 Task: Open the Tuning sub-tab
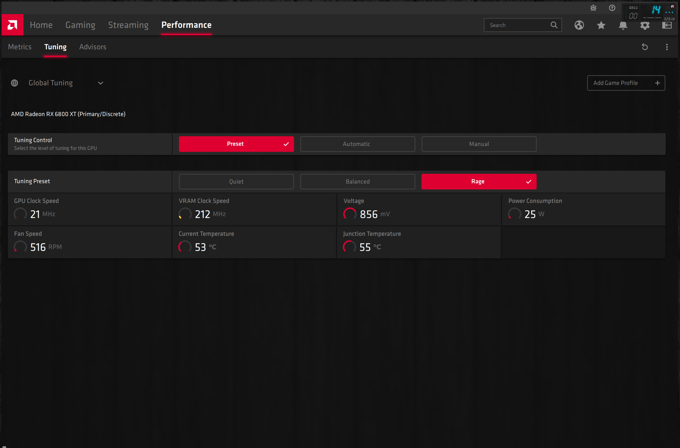click(55, 47)
